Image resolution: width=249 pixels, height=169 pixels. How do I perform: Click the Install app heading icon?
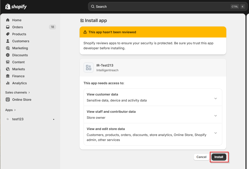pos(82,20)
